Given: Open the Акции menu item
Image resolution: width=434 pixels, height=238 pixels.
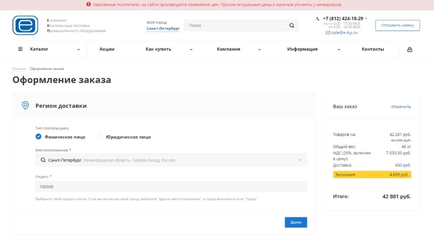Looking at the screenshot, I should (x=107, y=49).
